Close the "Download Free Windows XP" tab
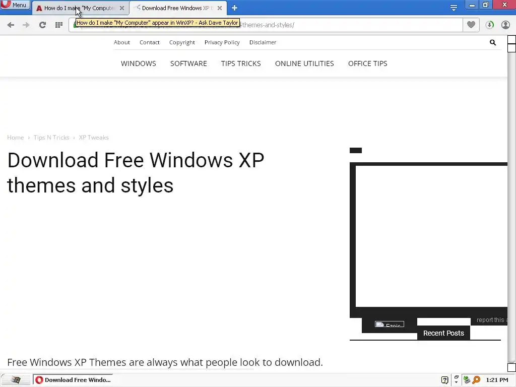Image resolution: width=516 pixels, height=387 pixels. [x=220, y=8]
